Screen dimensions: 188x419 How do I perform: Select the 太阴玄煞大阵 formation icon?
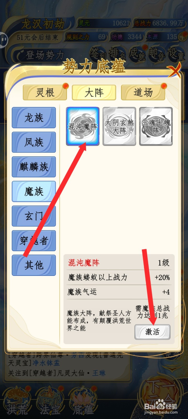pos(119,126)
